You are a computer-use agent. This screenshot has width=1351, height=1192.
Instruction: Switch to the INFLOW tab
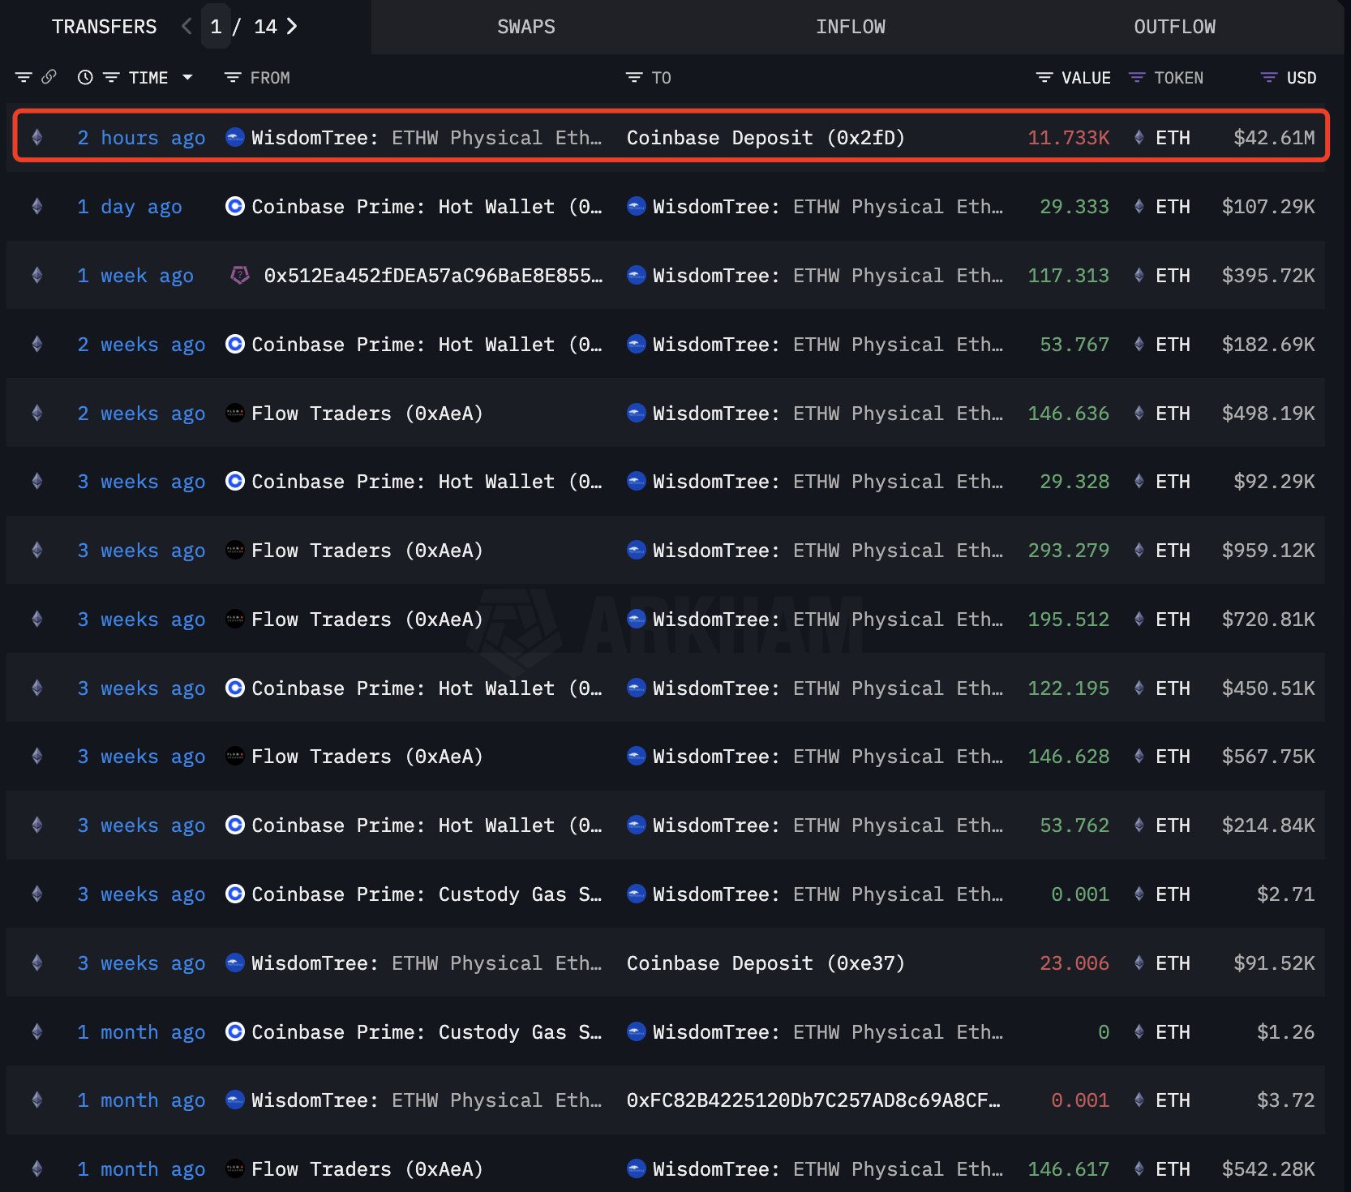850,27
